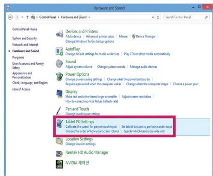The image size is (213, 176).
Task: Open Advanced printer setup
Action: tap(100, 36)
